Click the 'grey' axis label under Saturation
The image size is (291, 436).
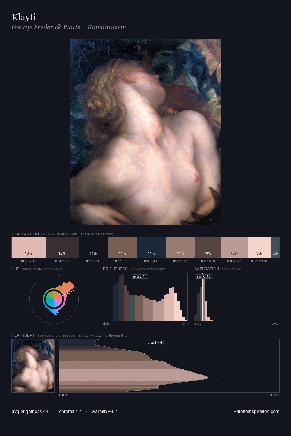point(198,324)
